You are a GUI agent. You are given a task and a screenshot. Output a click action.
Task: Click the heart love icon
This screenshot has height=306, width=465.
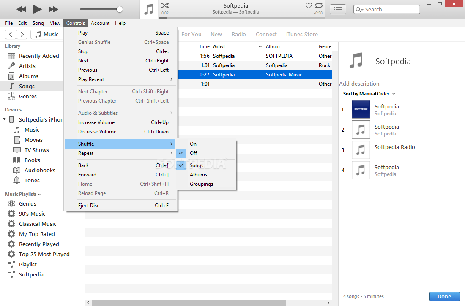pyautogui.click(x=309, y=5)
